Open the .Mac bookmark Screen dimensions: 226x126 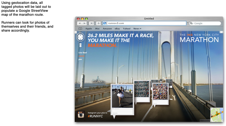[x=97, y=29]
